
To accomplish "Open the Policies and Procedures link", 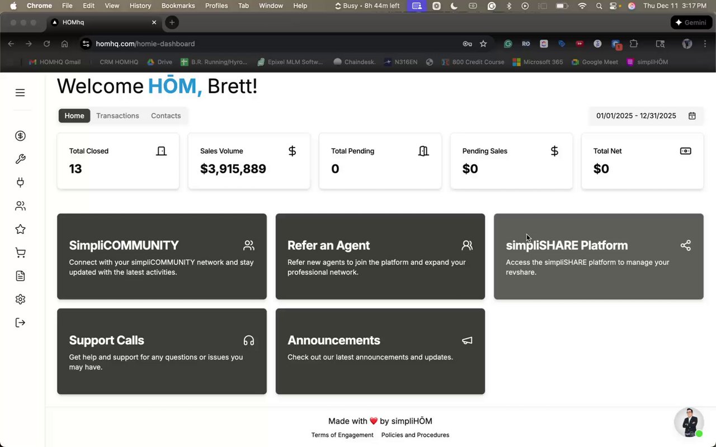I will point(415,435).
